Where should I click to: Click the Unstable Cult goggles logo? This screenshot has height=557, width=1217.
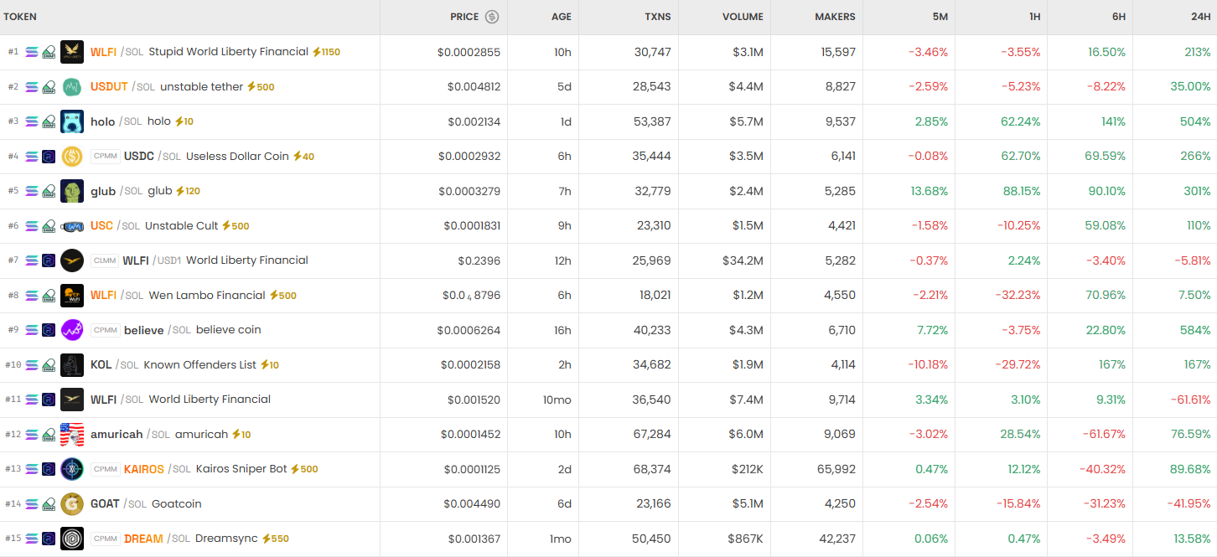[x=72, y=225]
